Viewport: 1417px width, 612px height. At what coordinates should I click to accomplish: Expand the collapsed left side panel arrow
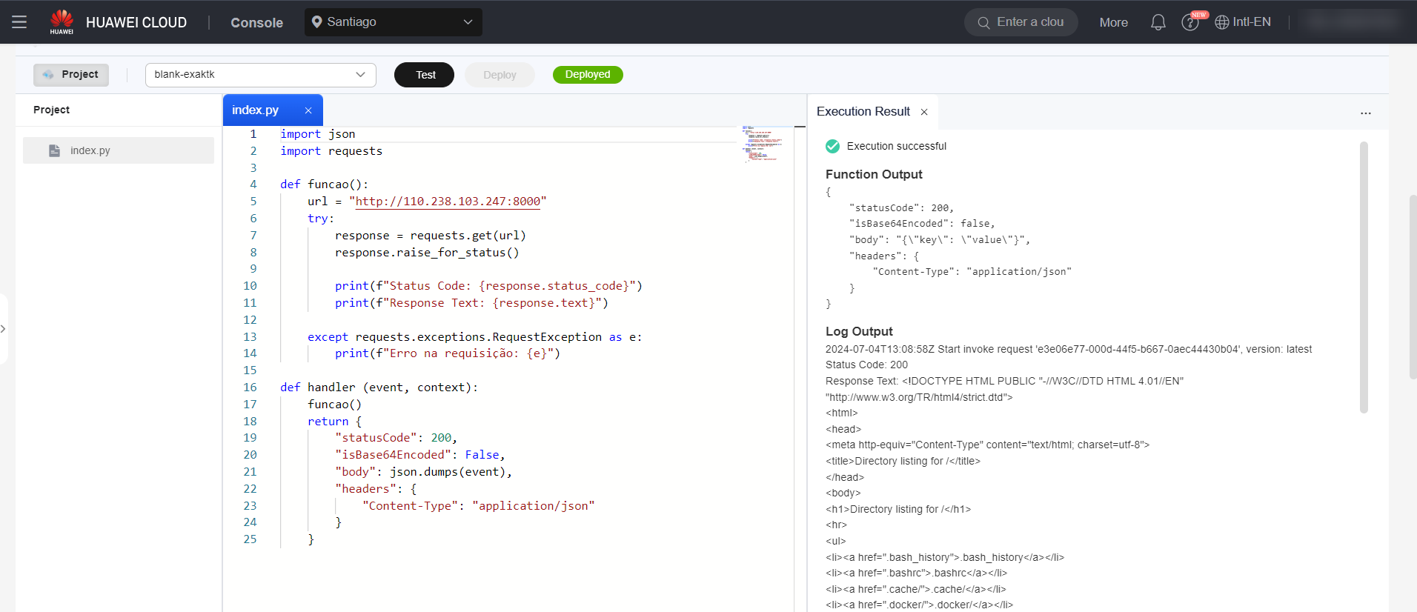pos(4,328)
